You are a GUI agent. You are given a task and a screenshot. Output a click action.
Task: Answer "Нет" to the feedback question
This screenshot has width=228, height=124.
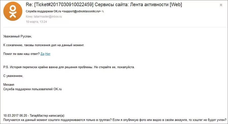48,54
